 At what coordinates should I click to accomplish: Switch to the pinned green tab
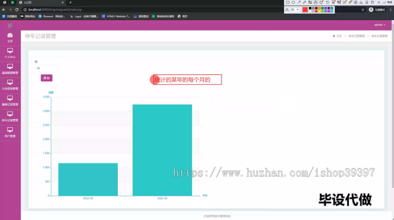[x=12, y=3]
